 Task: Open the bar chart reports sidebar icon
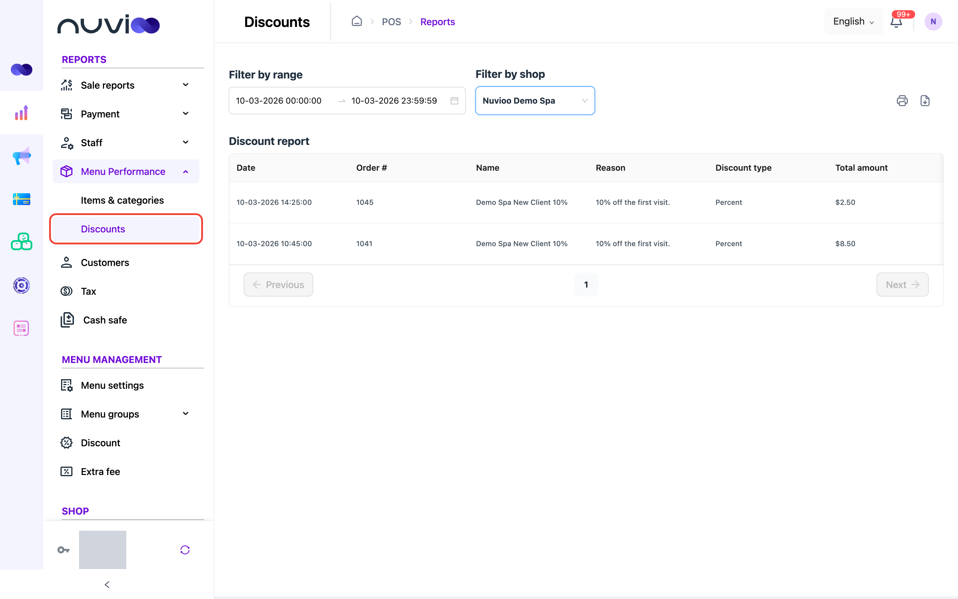(21, 113)
